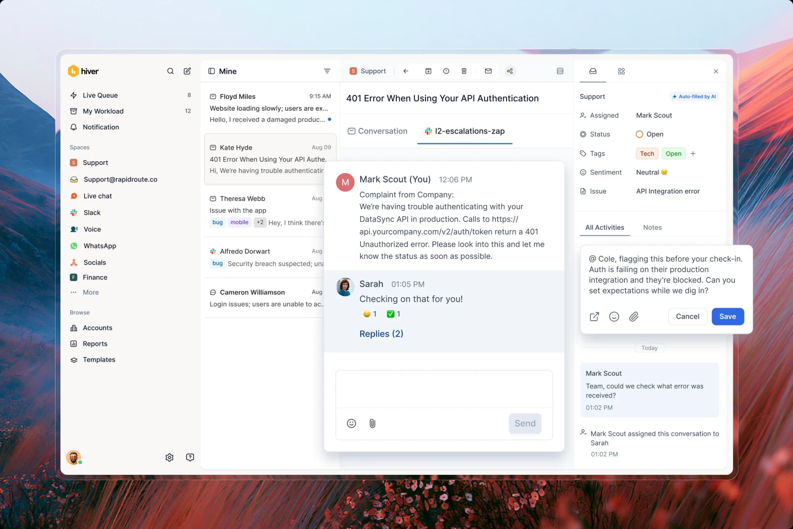The image size is (793, 529).
Task: Toggle the checkmark reaction on Sarah's message
Action: 393,314
